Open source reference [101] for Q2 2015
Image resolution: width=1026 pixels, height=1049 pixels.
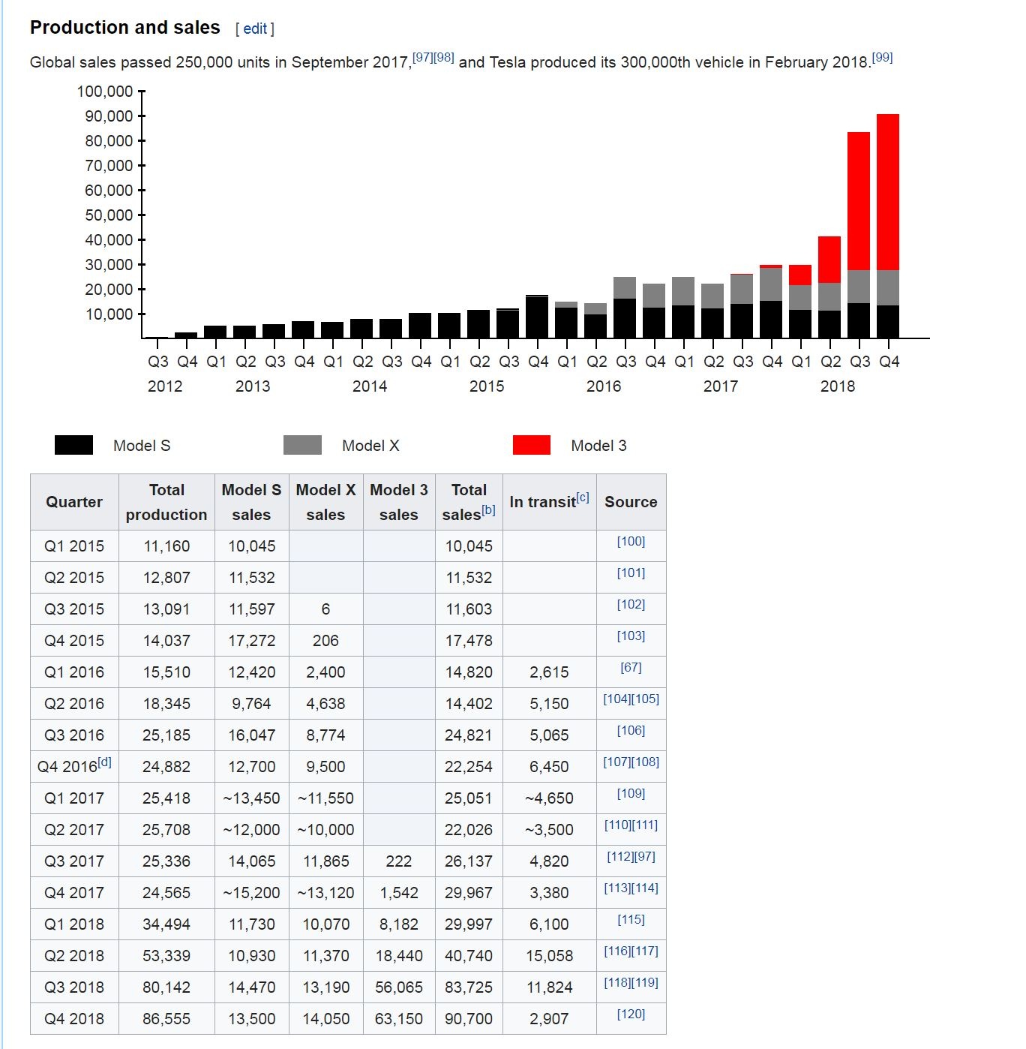631,573
